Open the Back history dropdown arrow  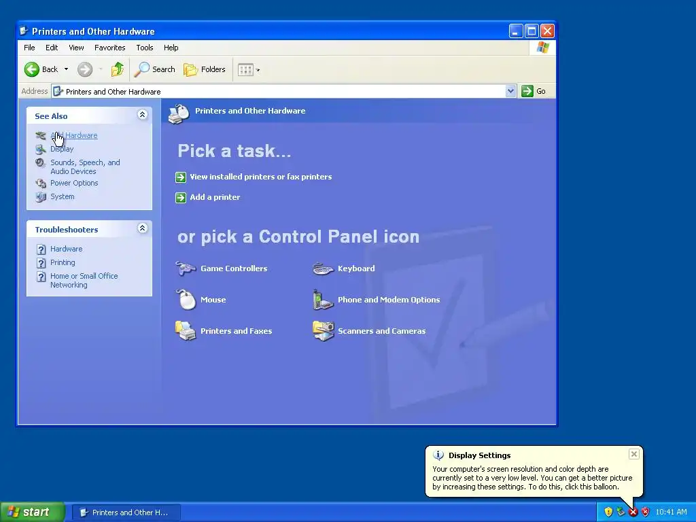pos(66,69)
